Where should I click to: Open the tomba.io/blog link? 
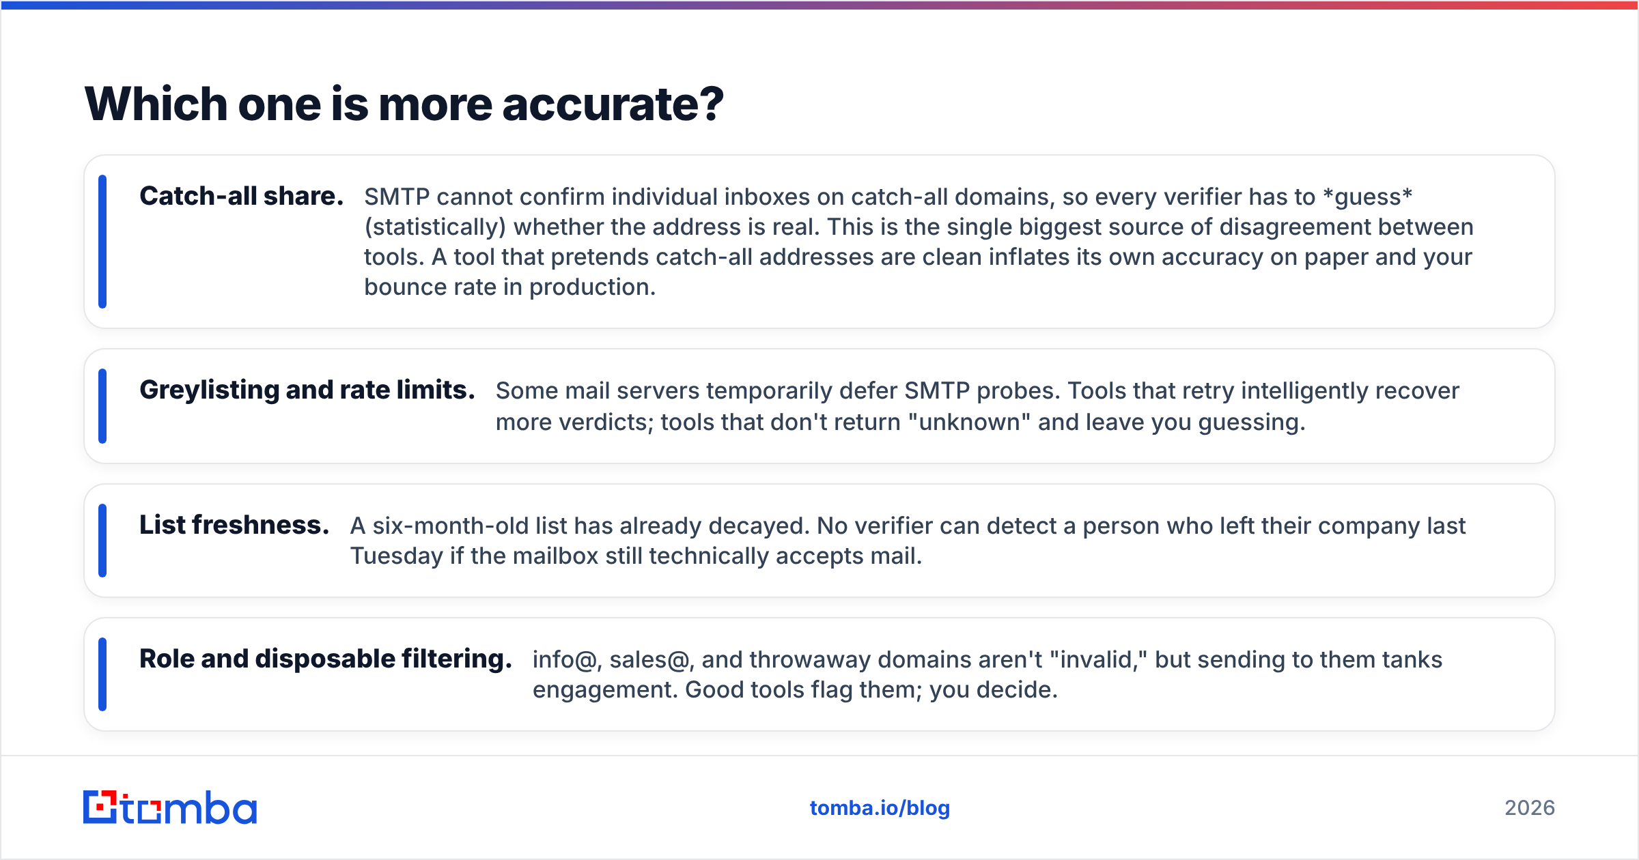pyautogui.click(x=880, y=808)
